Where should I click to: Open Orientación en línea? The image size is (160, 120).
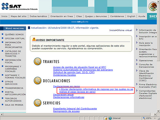pos(61,16)
